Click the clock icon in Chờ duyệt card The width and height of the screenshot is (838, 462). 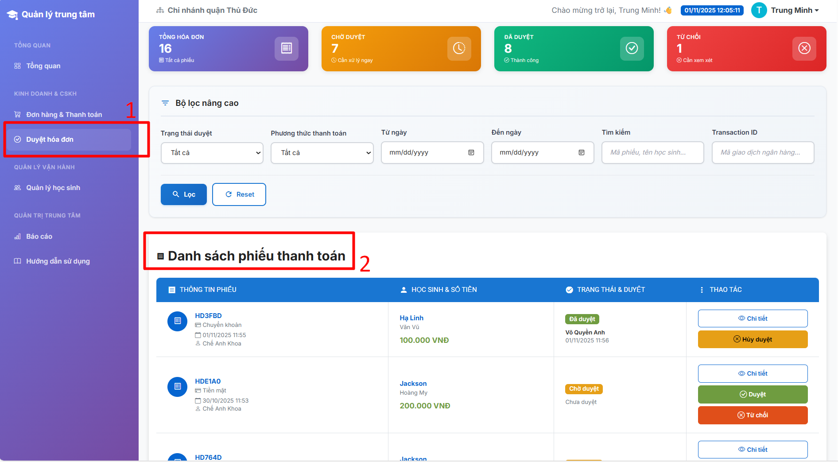459,48
